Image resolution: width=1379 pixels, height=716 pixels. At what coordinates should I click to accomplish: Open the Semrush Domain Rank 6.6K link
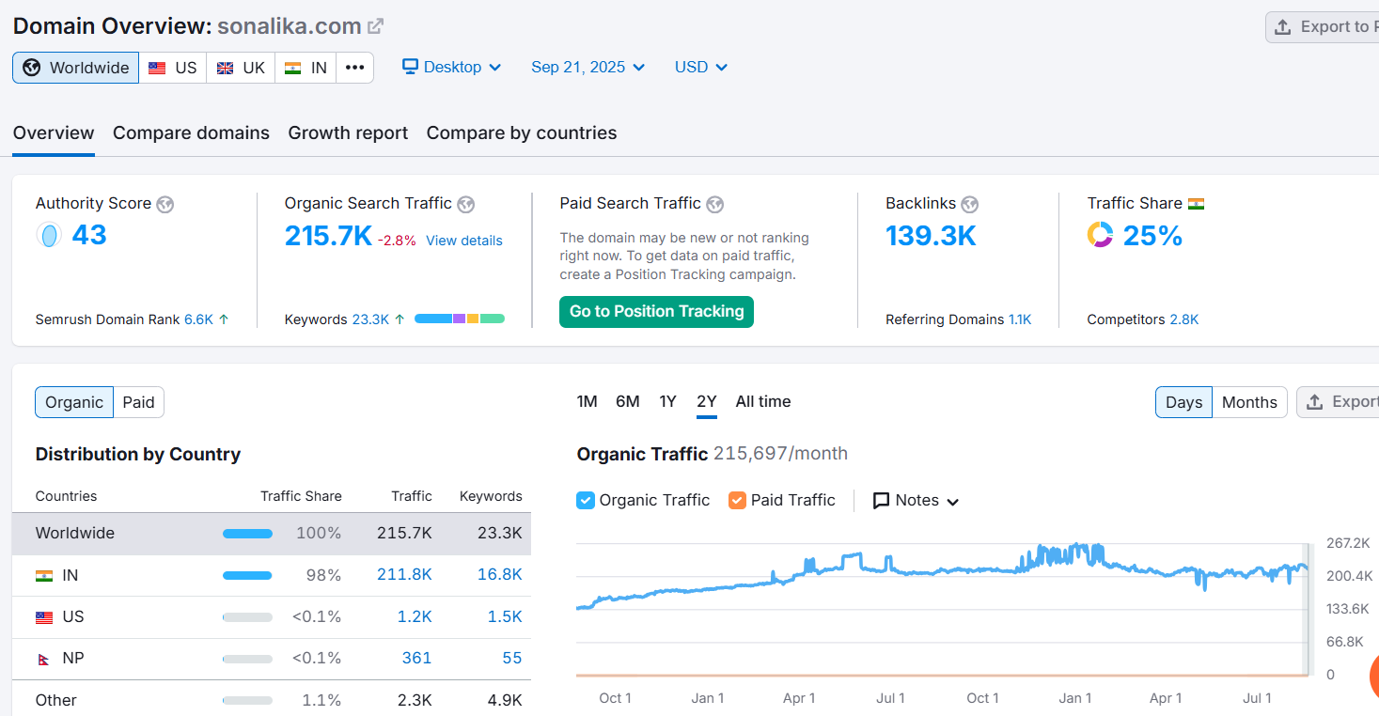pos(199,319)
